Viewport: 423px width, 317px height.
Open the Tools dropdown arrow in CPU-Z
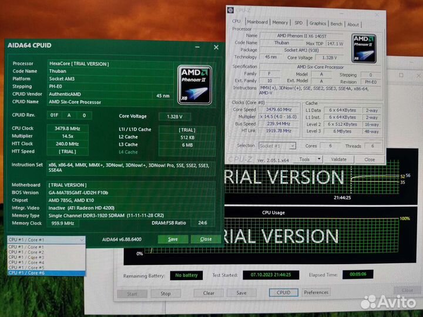319,159
